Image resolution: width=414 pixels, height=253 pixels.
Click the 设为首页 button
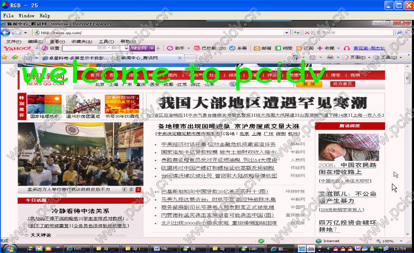click(x=343, y=84)
